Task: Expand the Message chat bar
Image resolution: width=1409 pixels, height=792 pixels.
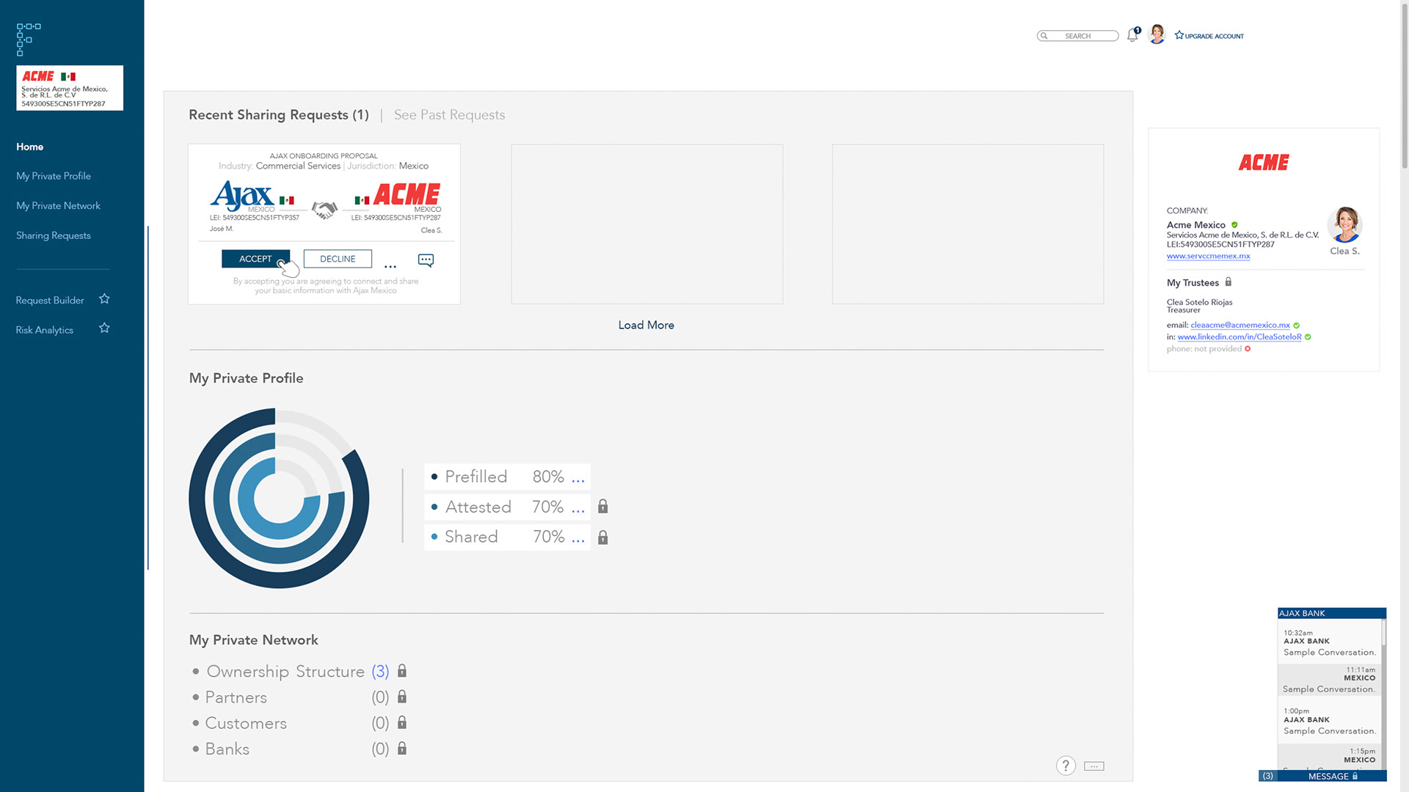Action: click(x=1328, y=776)
